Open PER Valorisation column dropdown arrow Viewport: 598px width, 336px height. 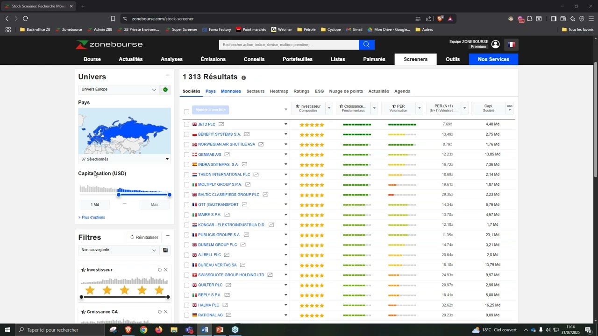(x=420, y=108)
